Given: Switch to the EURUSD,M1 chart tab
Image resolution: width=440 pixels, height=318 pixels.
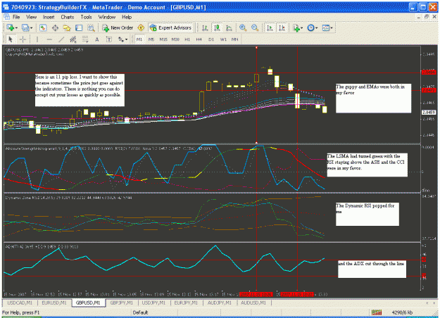Looking at the screenshot, I should [54, 303].
